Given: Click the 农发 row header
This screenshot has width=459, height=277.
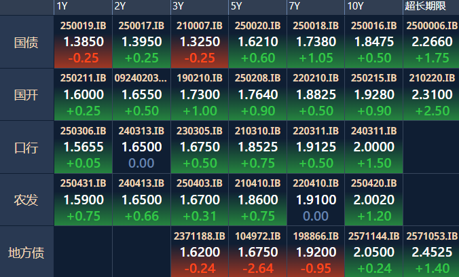Looking at the screenshot, I should [26, 199].
